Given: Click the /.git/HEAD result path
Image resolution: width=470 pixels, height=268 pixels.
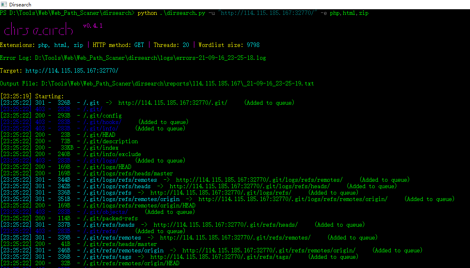Looking at the screenshot, I should [x=99, y=135].
